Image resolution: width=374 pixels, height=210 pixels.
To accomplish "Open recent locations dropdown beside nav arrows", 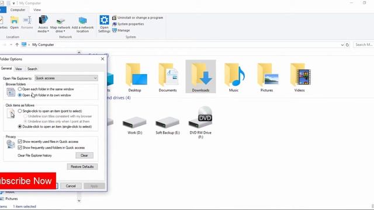I will [x=11, y=45].
